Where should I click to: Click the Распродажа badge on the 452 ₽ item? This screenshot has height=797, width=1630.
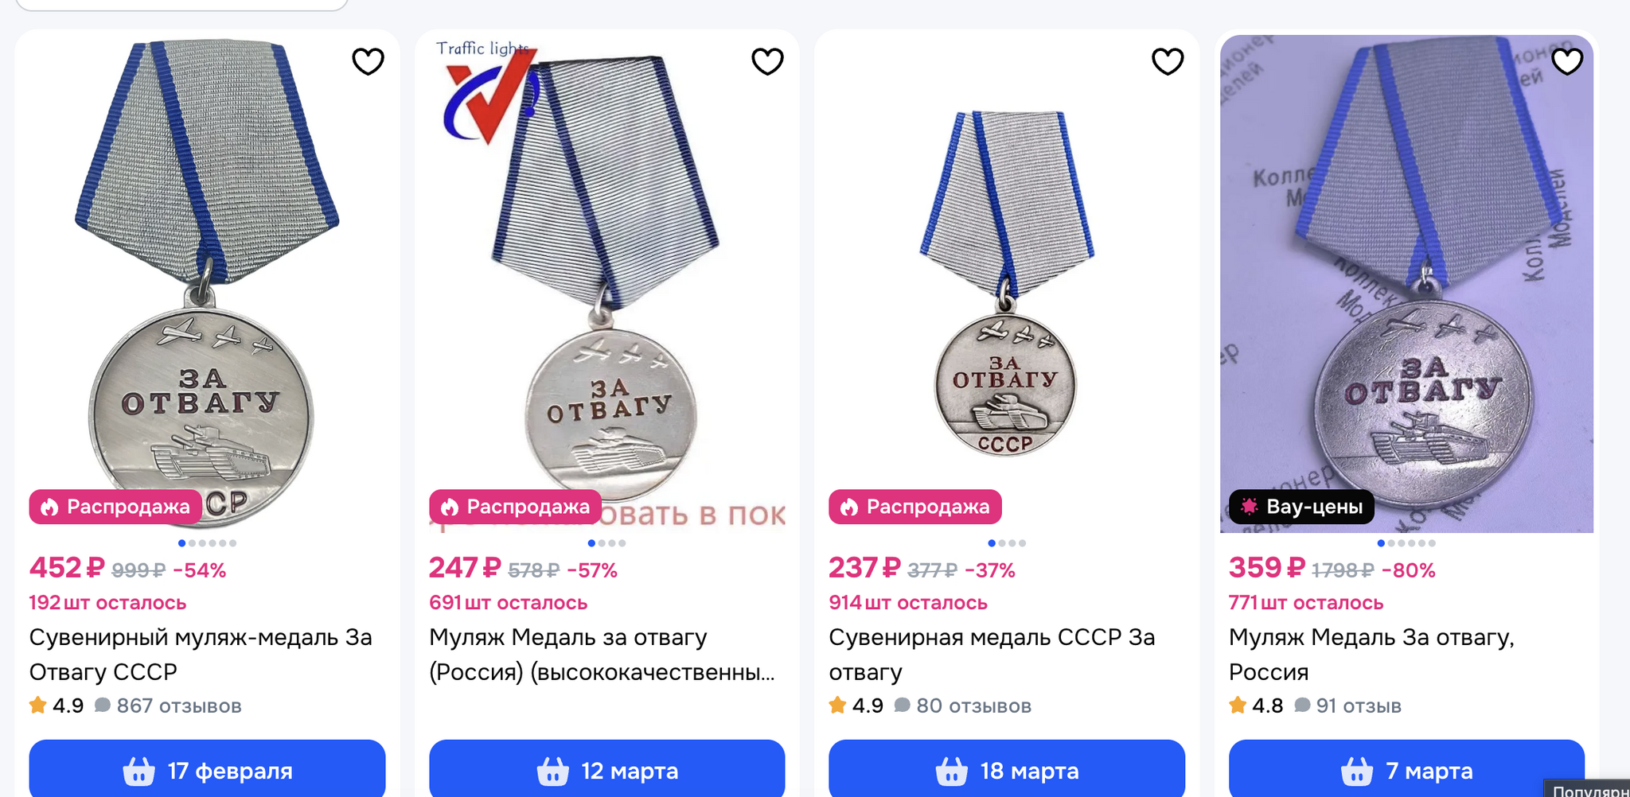point(115,507)
